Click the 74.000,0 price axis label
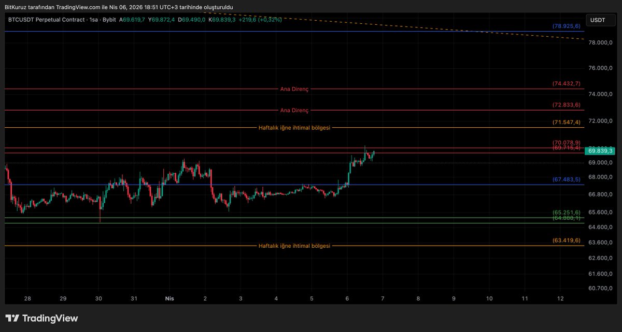Image resolution: width=622 pixels, height=332 pixels. [x=601, y=94]
